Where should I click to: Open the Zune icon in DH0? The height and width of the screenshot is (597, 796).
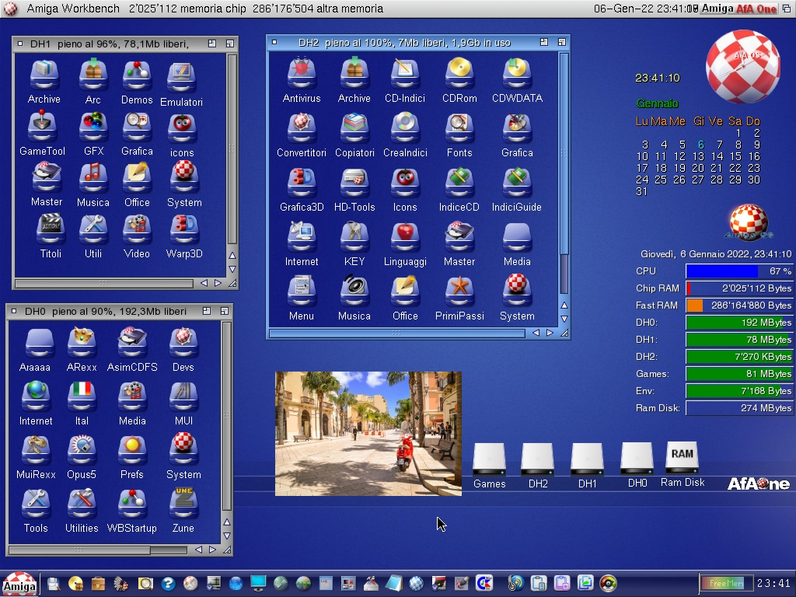pos(183,504)
